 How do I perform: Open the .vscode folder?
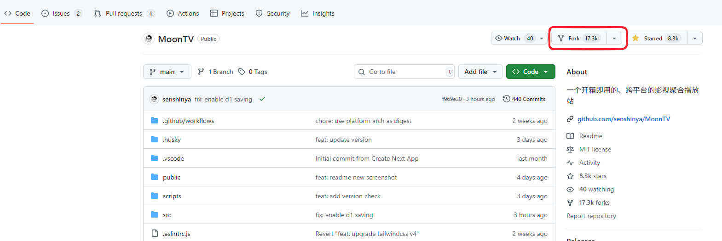coord(173,158)
